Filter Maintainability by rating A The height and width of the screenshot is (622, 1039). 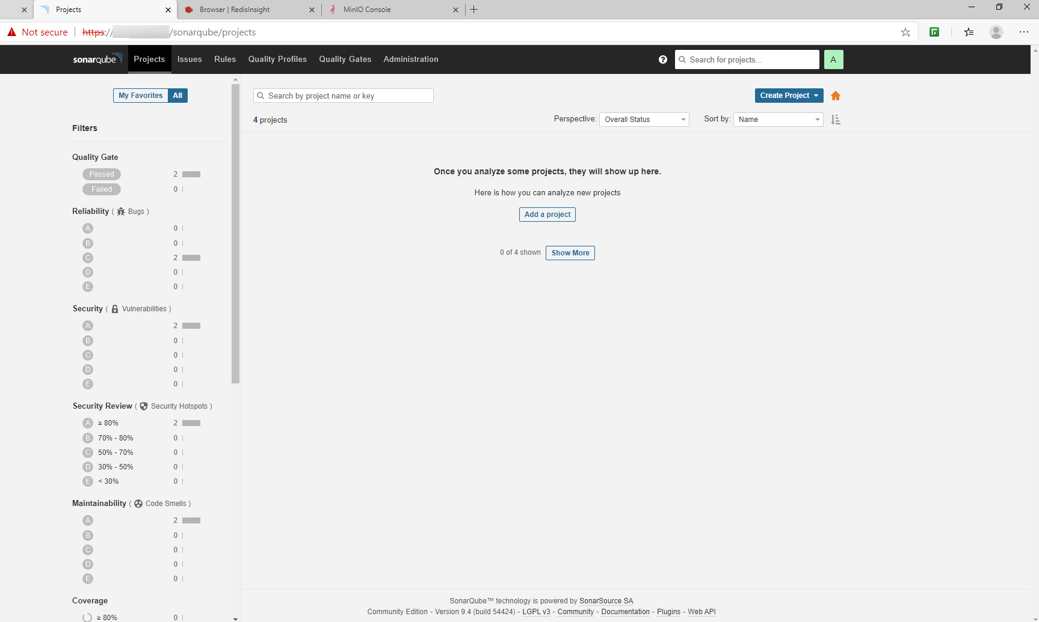88,520
